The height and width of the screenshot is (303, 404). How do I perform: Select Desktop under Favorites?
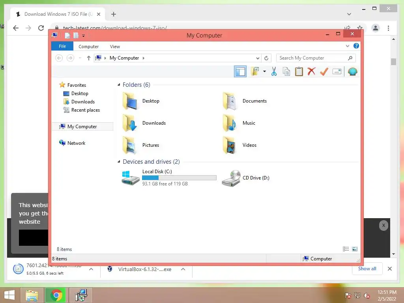coord(80,93)
